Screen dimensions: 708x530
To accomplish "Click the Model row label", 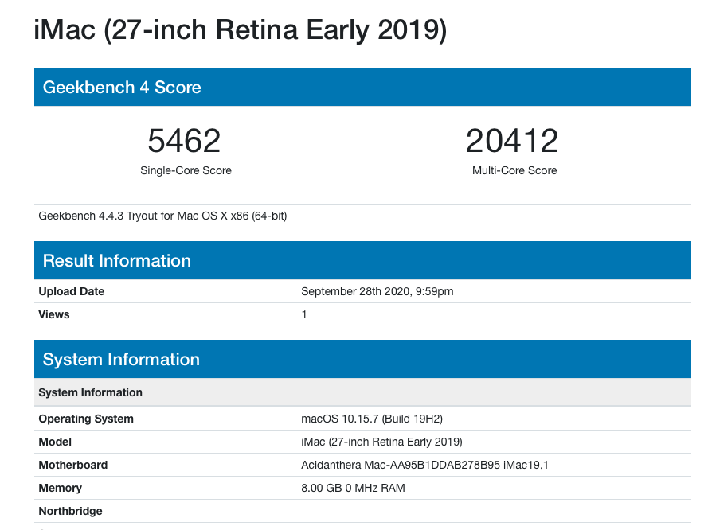I will [55, 442].
